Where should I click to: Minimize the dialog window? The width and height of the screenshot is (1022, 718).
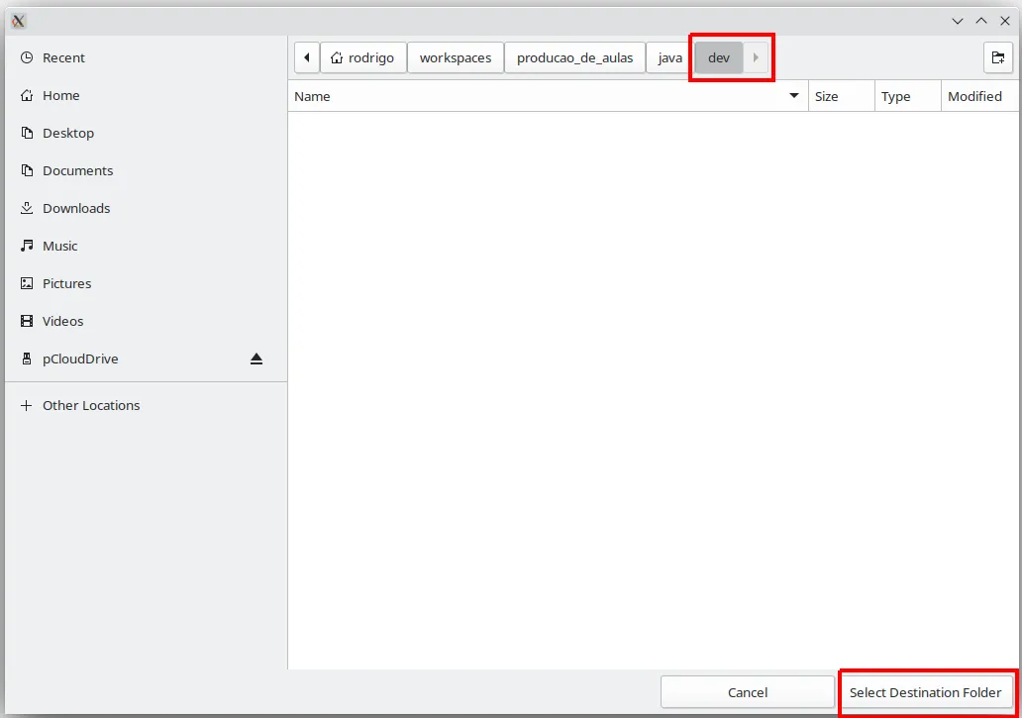[958, 21]
